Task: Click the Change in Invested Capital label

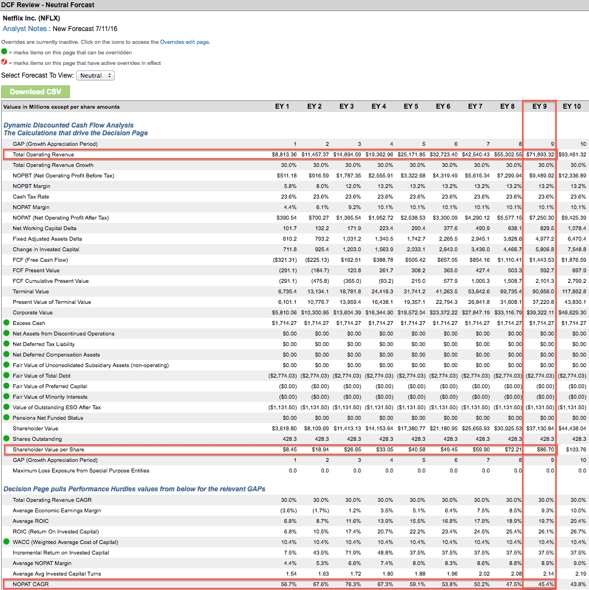Action: pos(46,250)
